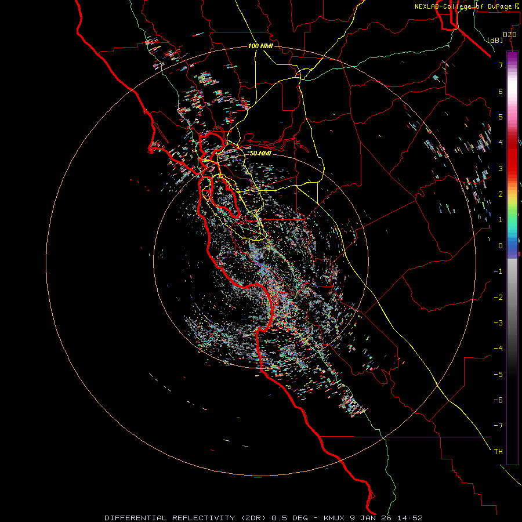The width and height of the screenshot is (522, 522).
Task: Click the "9 JAN 26 14:52" timestamp
Action: coord(386,518)
